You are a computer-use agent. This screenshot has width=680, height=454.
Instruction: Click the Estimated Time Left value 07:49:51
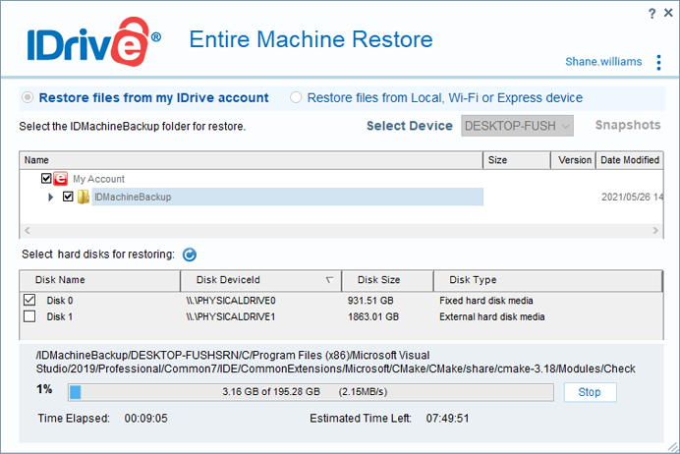coord(447,419)
